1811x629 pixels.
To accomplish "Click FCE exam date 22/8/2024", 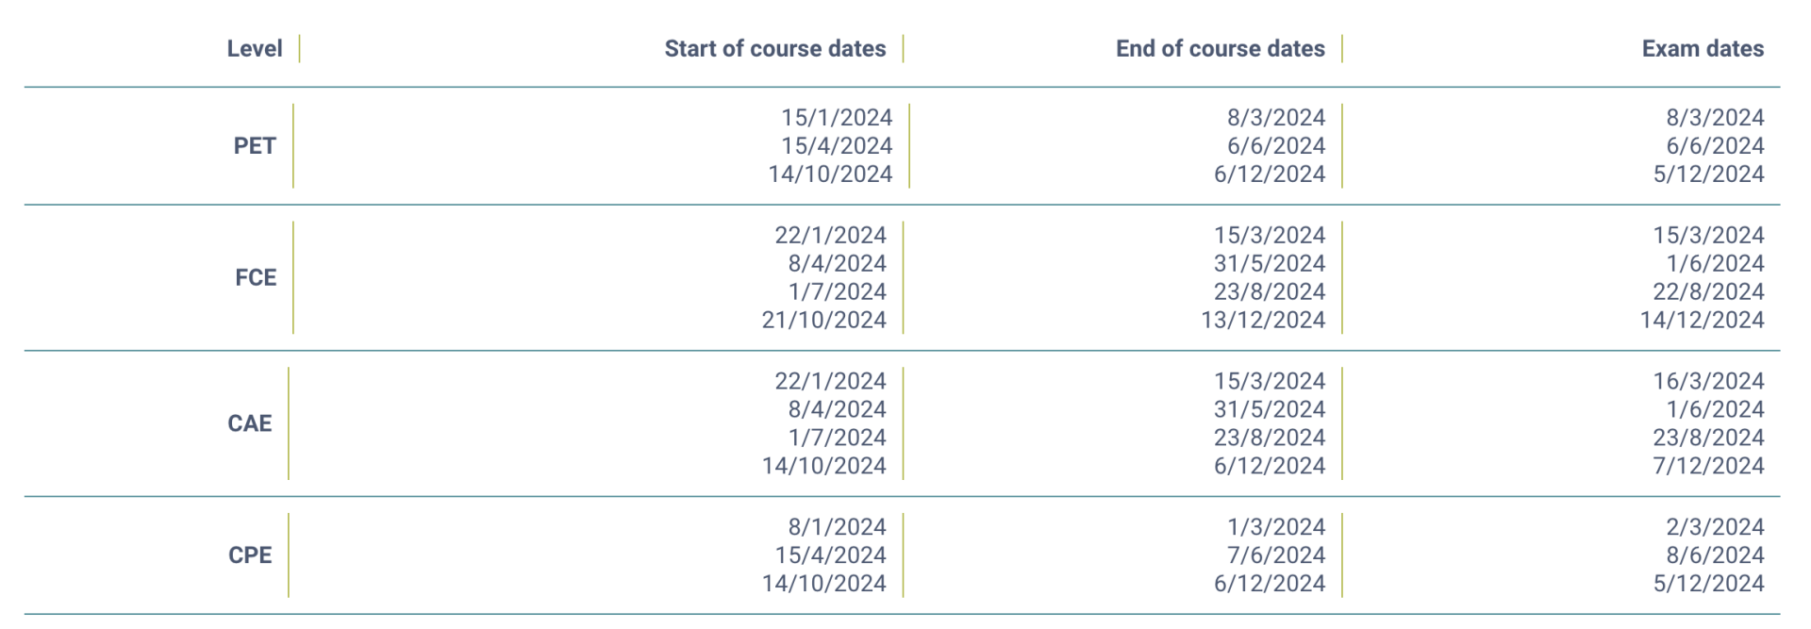I will click(1708, 292).
